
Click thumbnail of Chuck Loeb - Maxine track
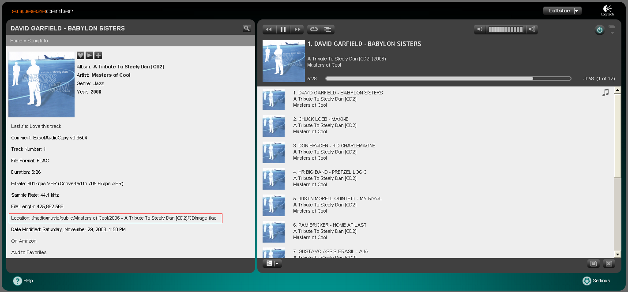pos(274,126)
